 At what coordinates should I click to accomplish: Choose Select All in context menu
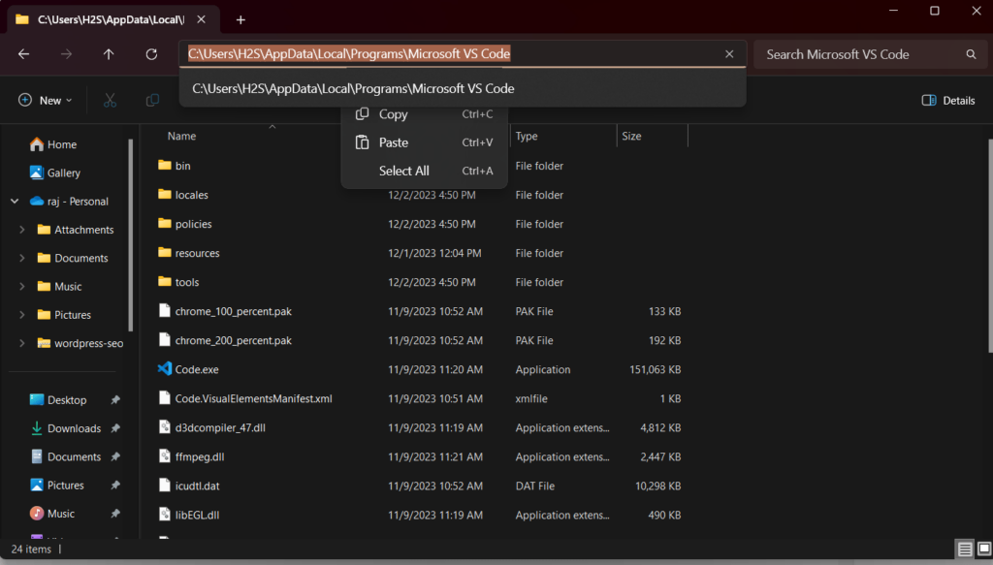(403, 171)
